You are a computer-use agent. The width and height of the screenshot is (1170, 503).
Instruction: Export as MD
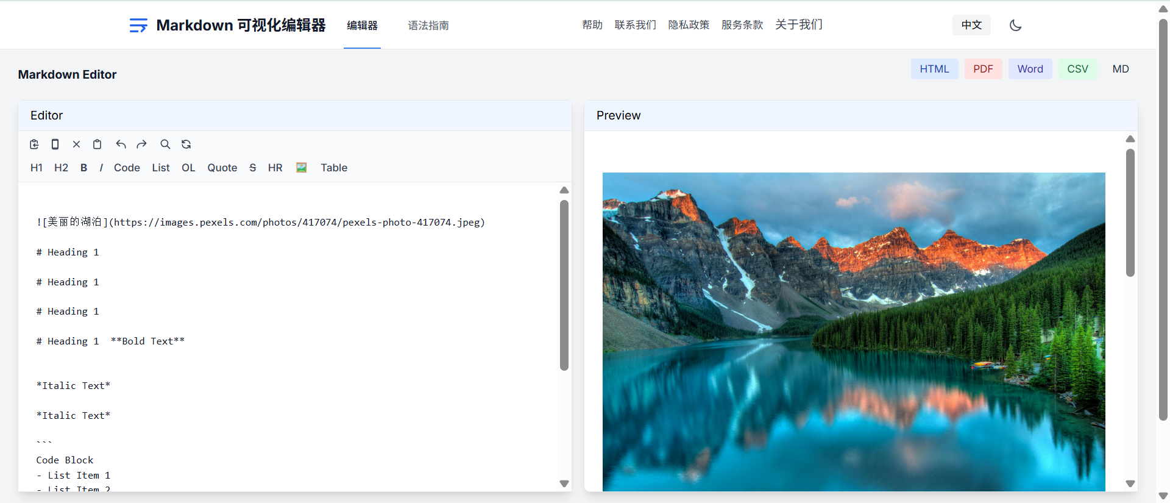point(1120,69)
